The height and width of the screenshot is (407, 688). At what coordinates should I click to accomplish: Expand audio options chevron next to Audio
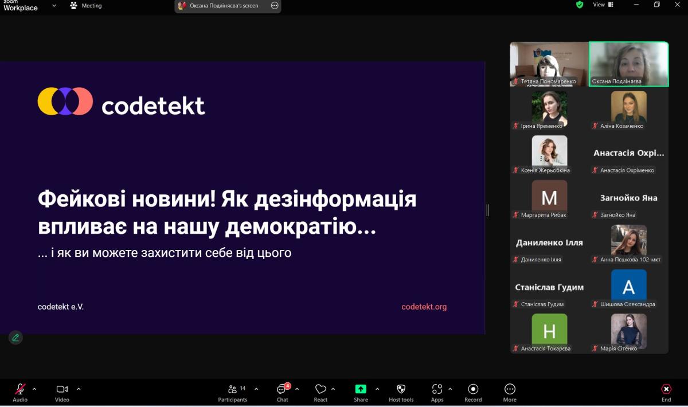coord(34,389)
